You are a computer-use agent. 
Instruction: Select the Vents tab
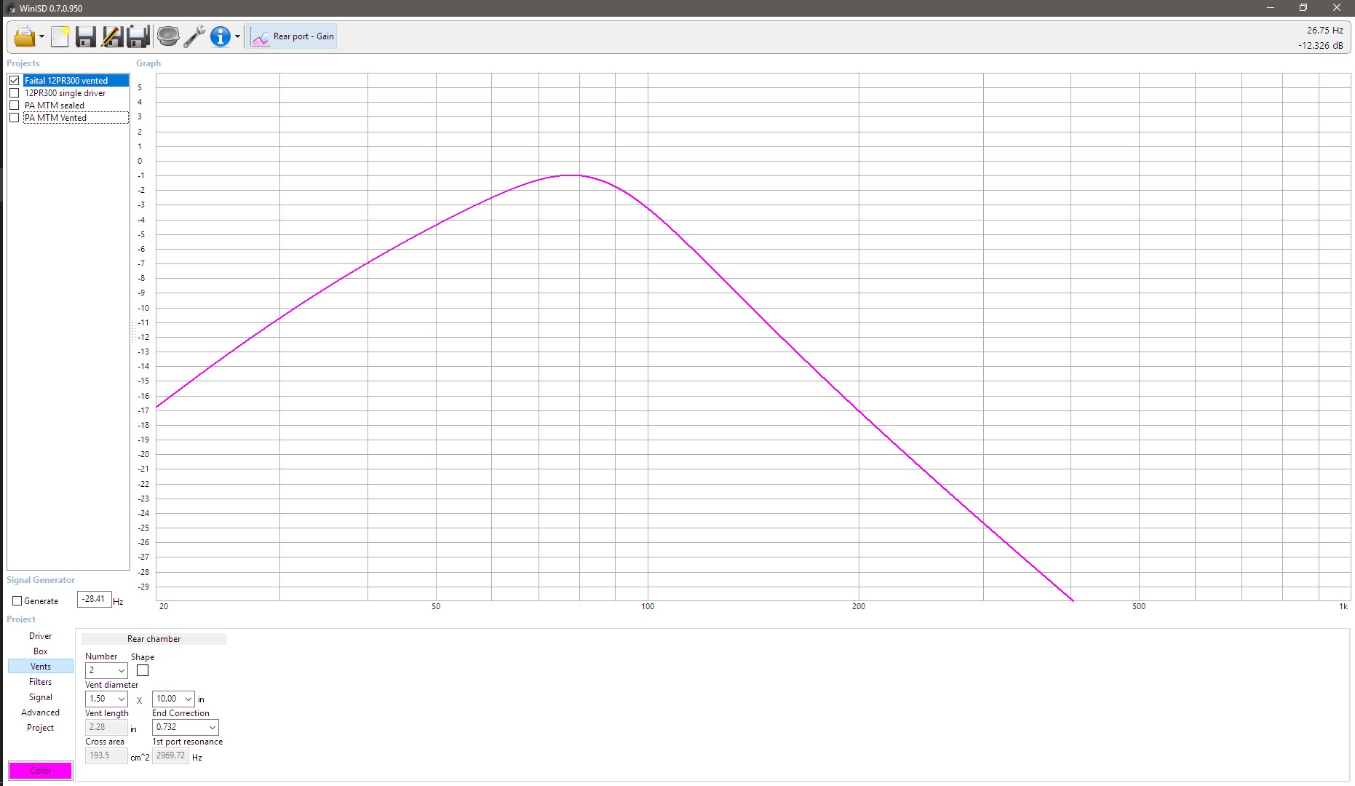tap(41, 667)
